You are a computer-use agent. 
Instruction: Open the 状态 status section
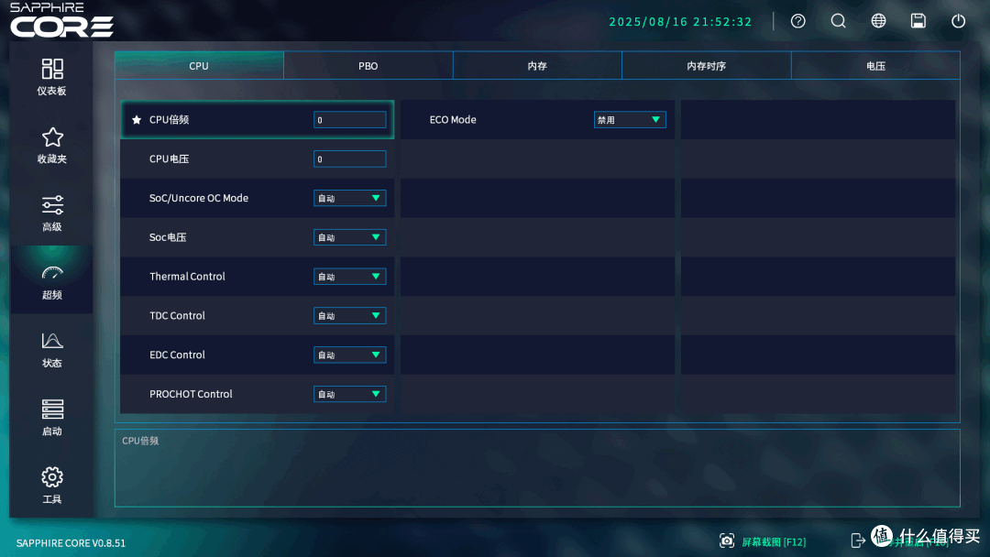tap(51, 349)
